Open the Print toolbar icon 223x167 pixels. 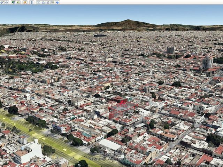point(43,2)
